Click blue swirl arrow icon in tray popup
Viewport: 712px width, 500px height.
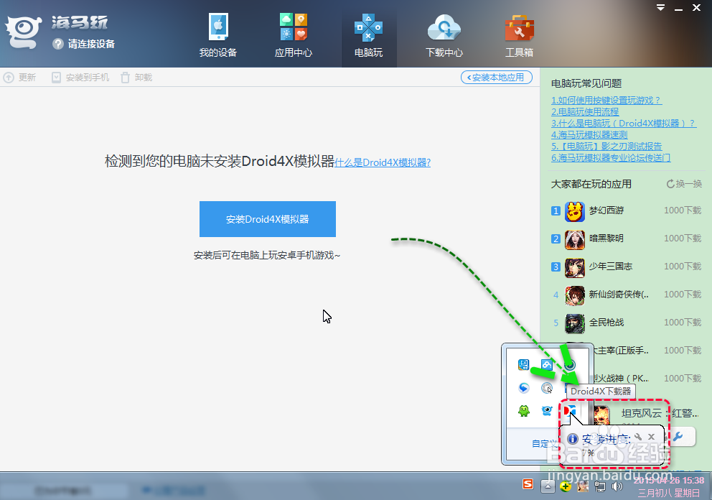click(x=523, y=388)
